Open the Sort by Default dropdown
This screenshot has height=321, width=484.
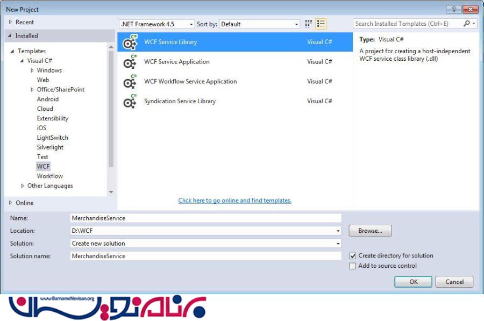click(x=260, y=24)
